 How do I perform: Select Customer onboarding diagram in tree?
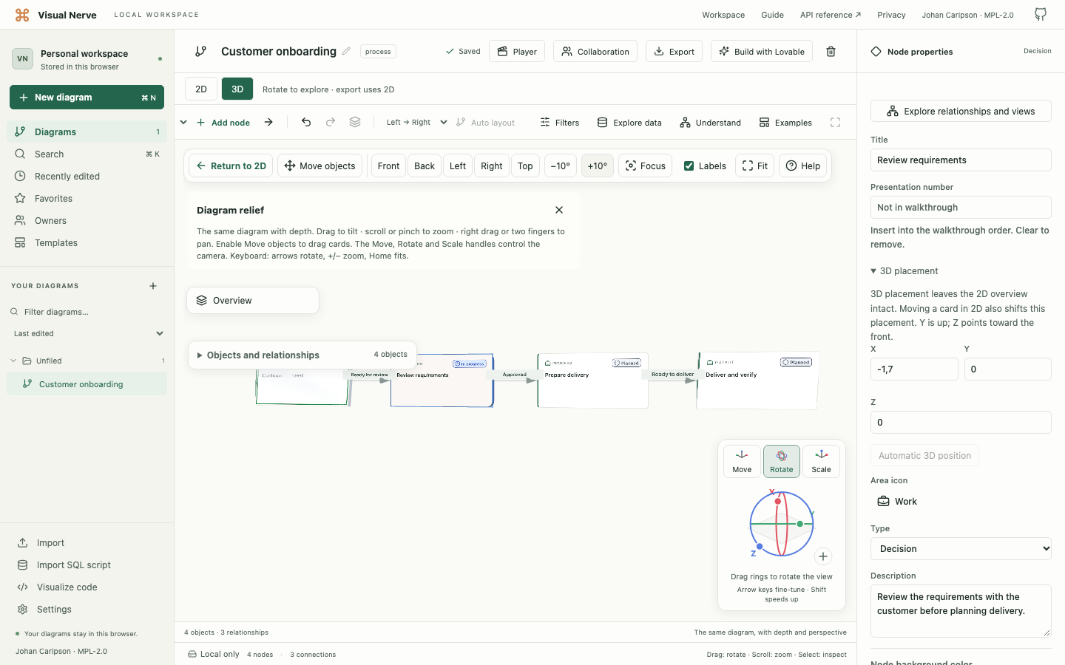point(87,384)
